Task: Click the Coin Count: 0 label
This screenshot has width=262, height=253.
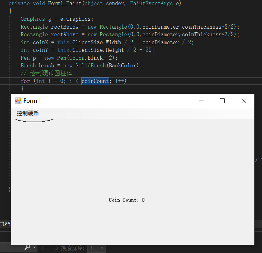Action: [127, 200]
